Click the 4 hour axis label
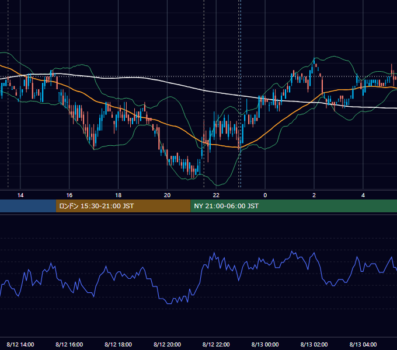 pyautogui.click(x=363, y=195)
